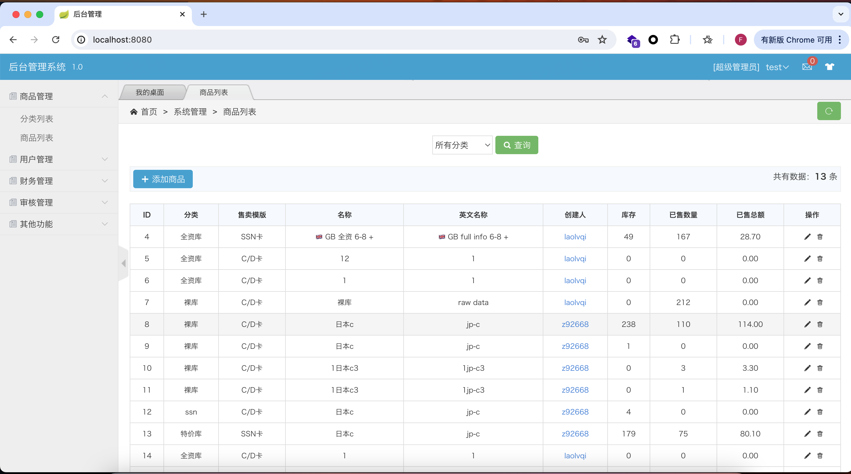Edit product row ID 11 pencil icon

(x=807, y=390)
